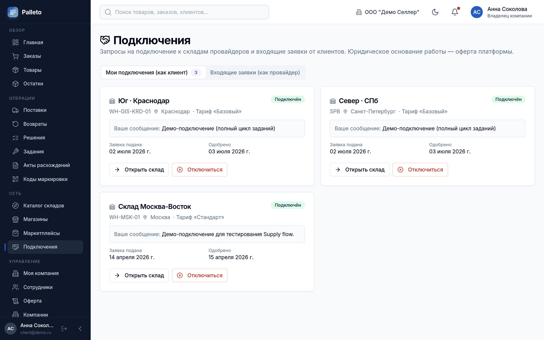Focus the search field for товаров, заказов

click(x=184, y=12)
